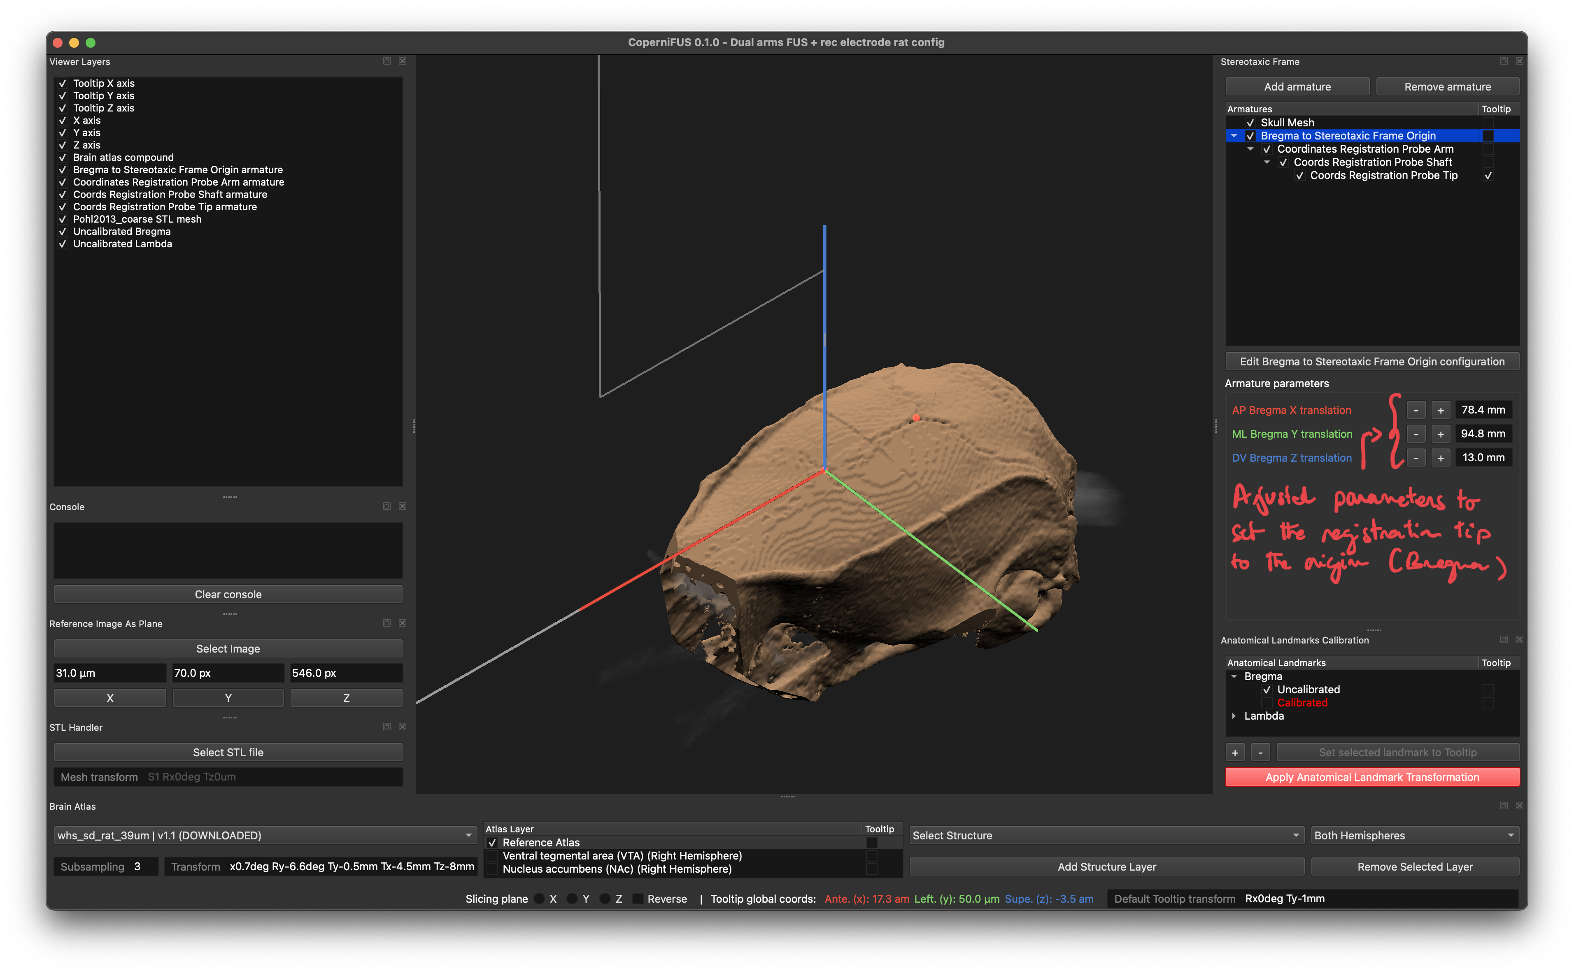Expand the Lambda landmark tree item
The width and height of the screenshot is (1574, 971).
point(1234,716)
